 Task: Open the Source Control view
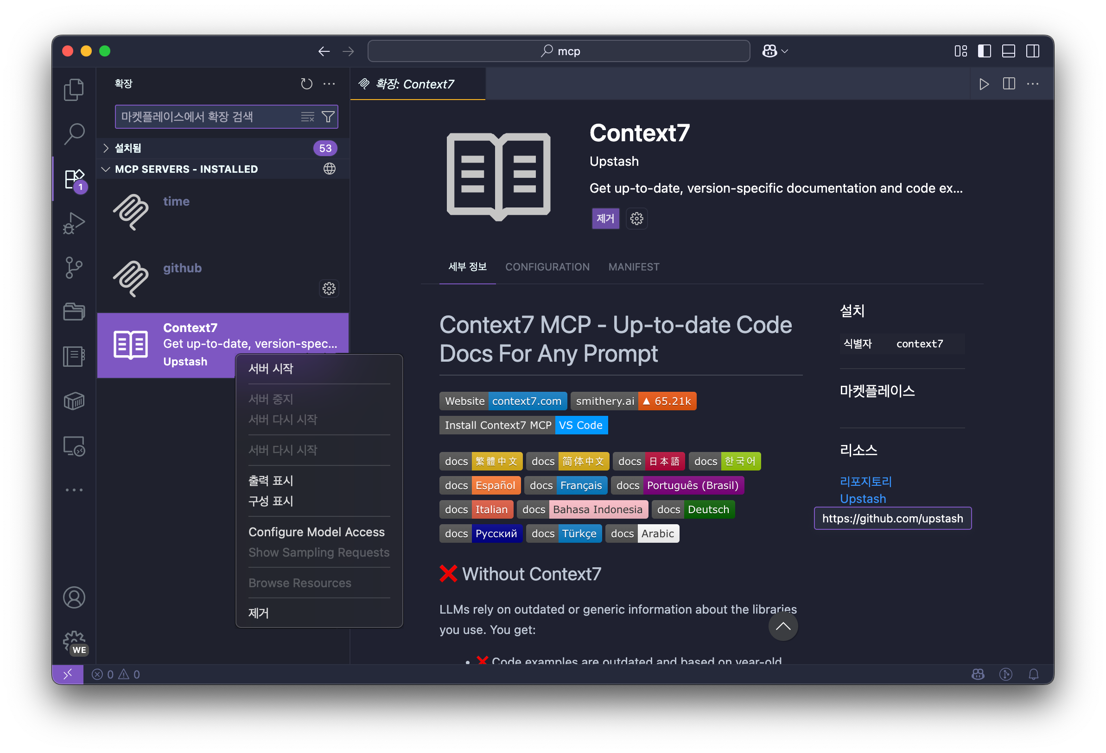[74, 267]
